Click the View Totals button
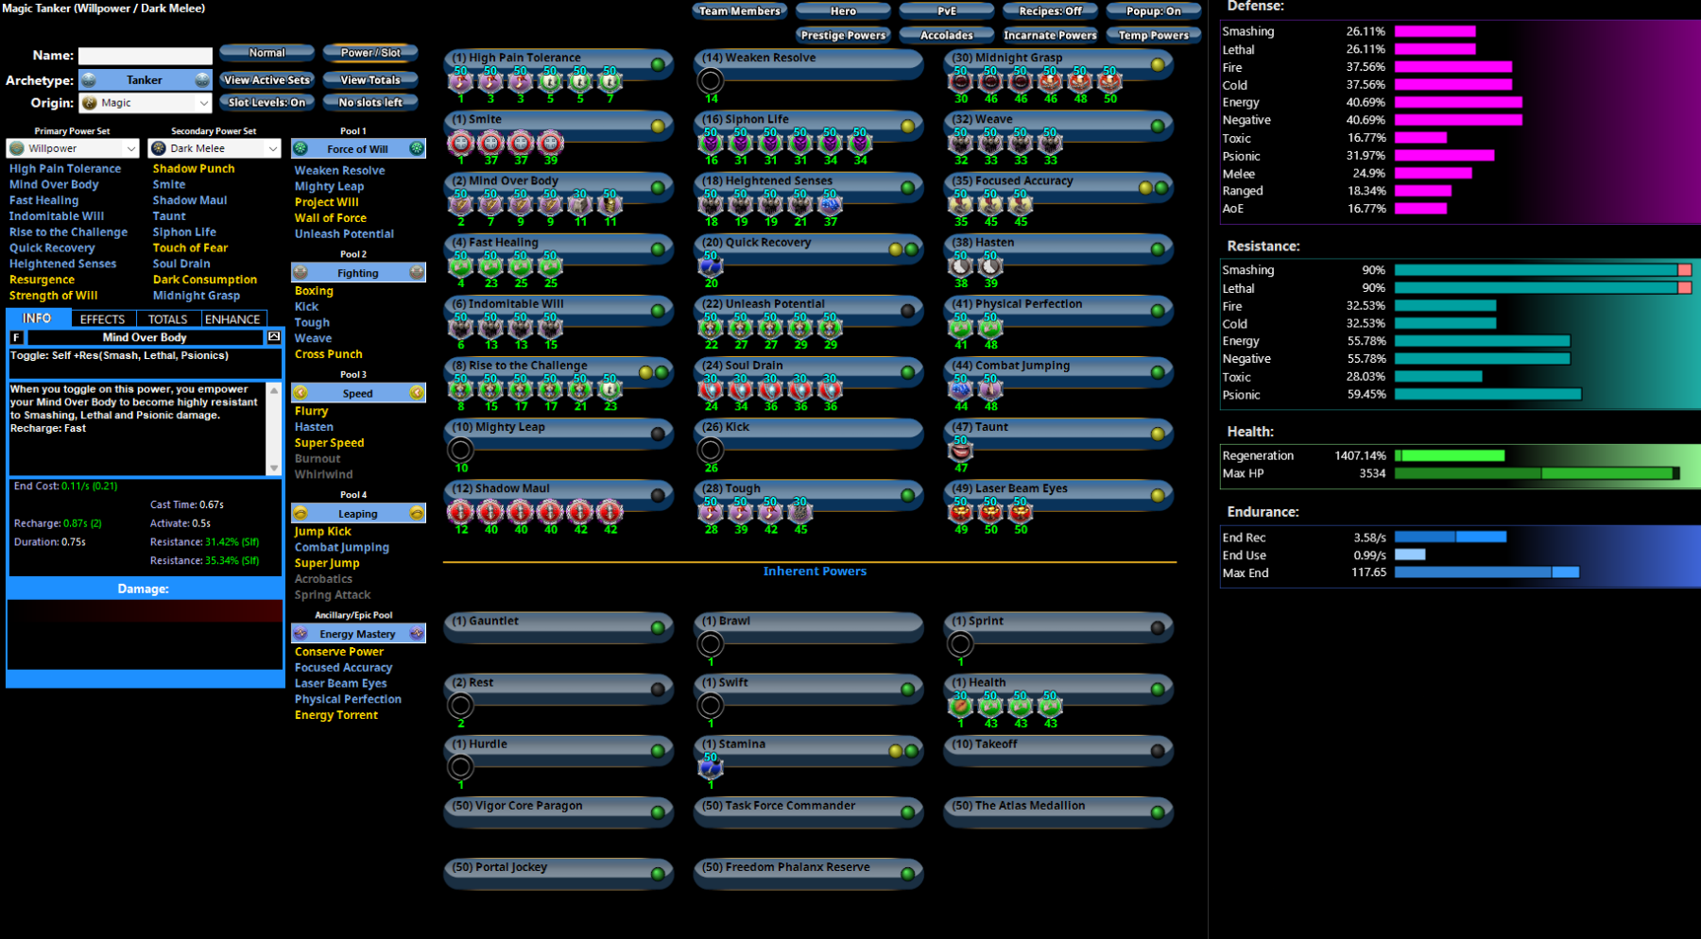 pos(370,79)
